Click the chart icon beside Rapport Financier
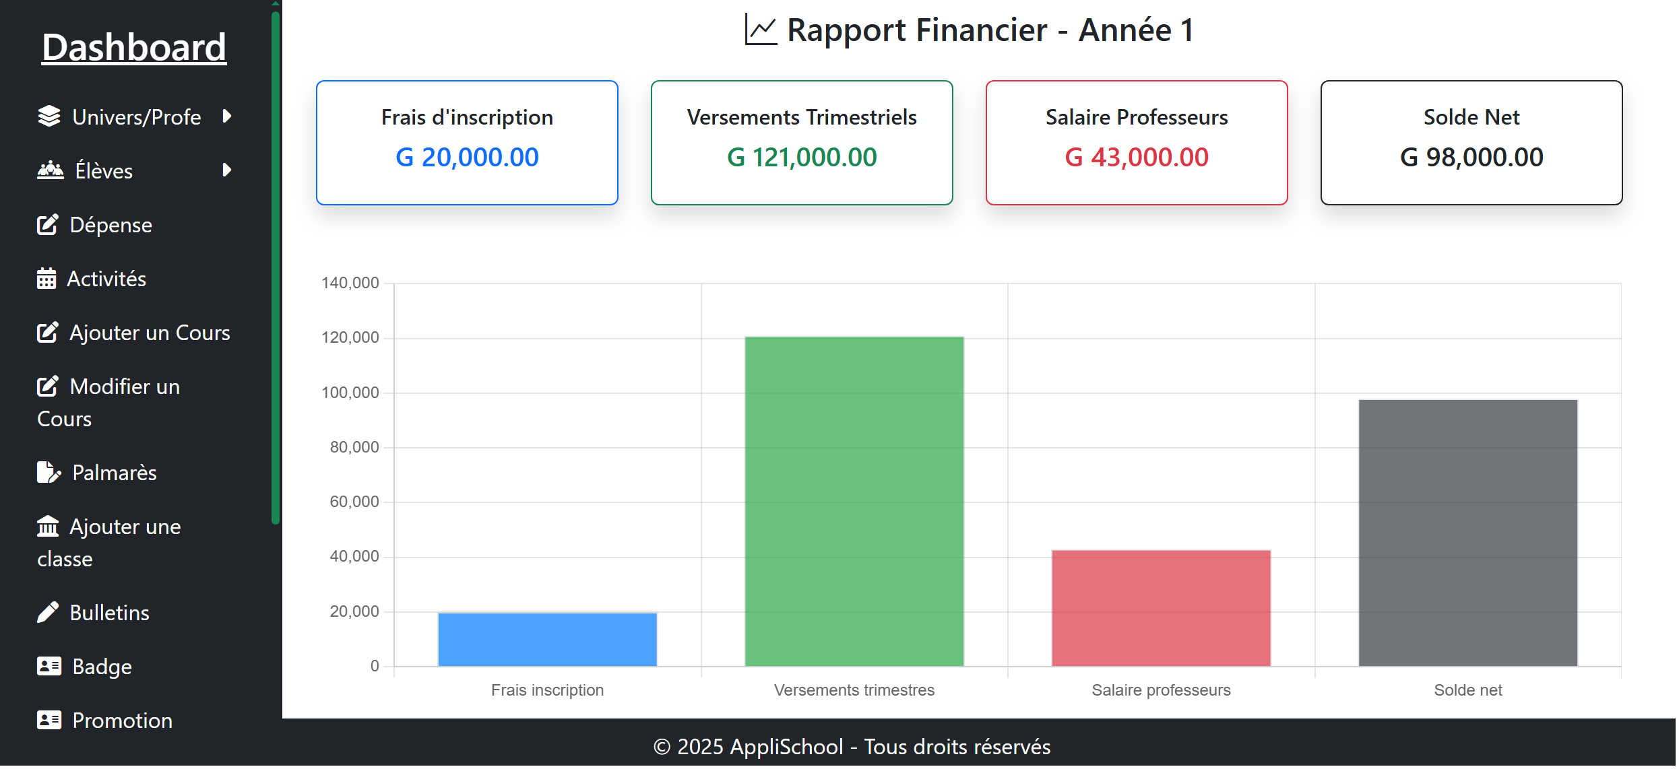Screen dimensions: 1679x769 click(762, 30)
